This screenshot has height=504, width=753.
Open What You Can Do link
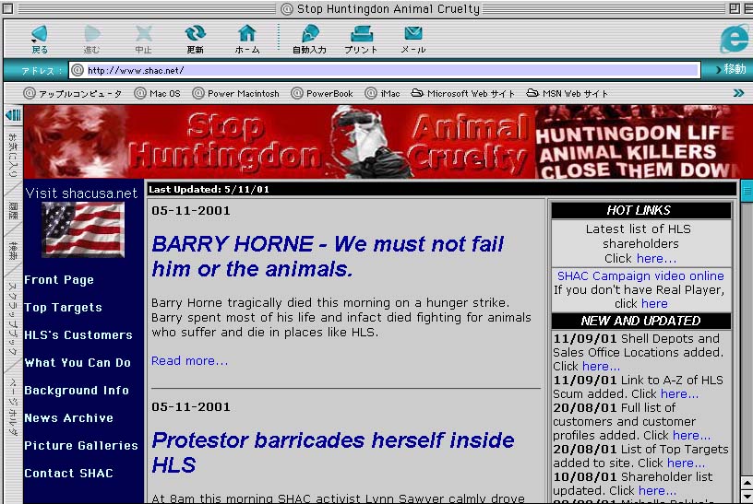[x=78, y=362]
